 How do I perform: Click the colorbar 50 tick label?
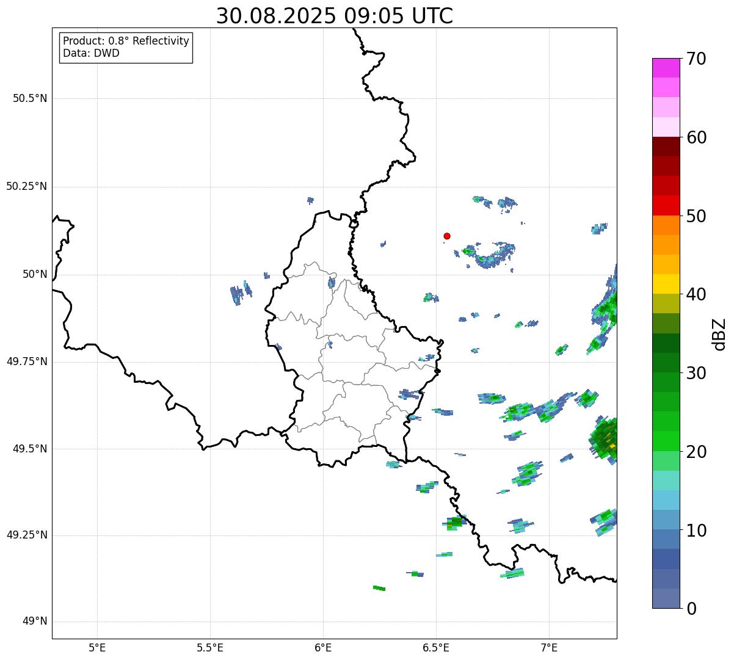coord(696,216)
